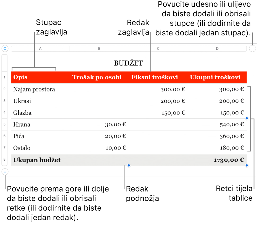Select the Glazba cell
Viewport: 257px width, 225px height.
(x=40, y=112)
